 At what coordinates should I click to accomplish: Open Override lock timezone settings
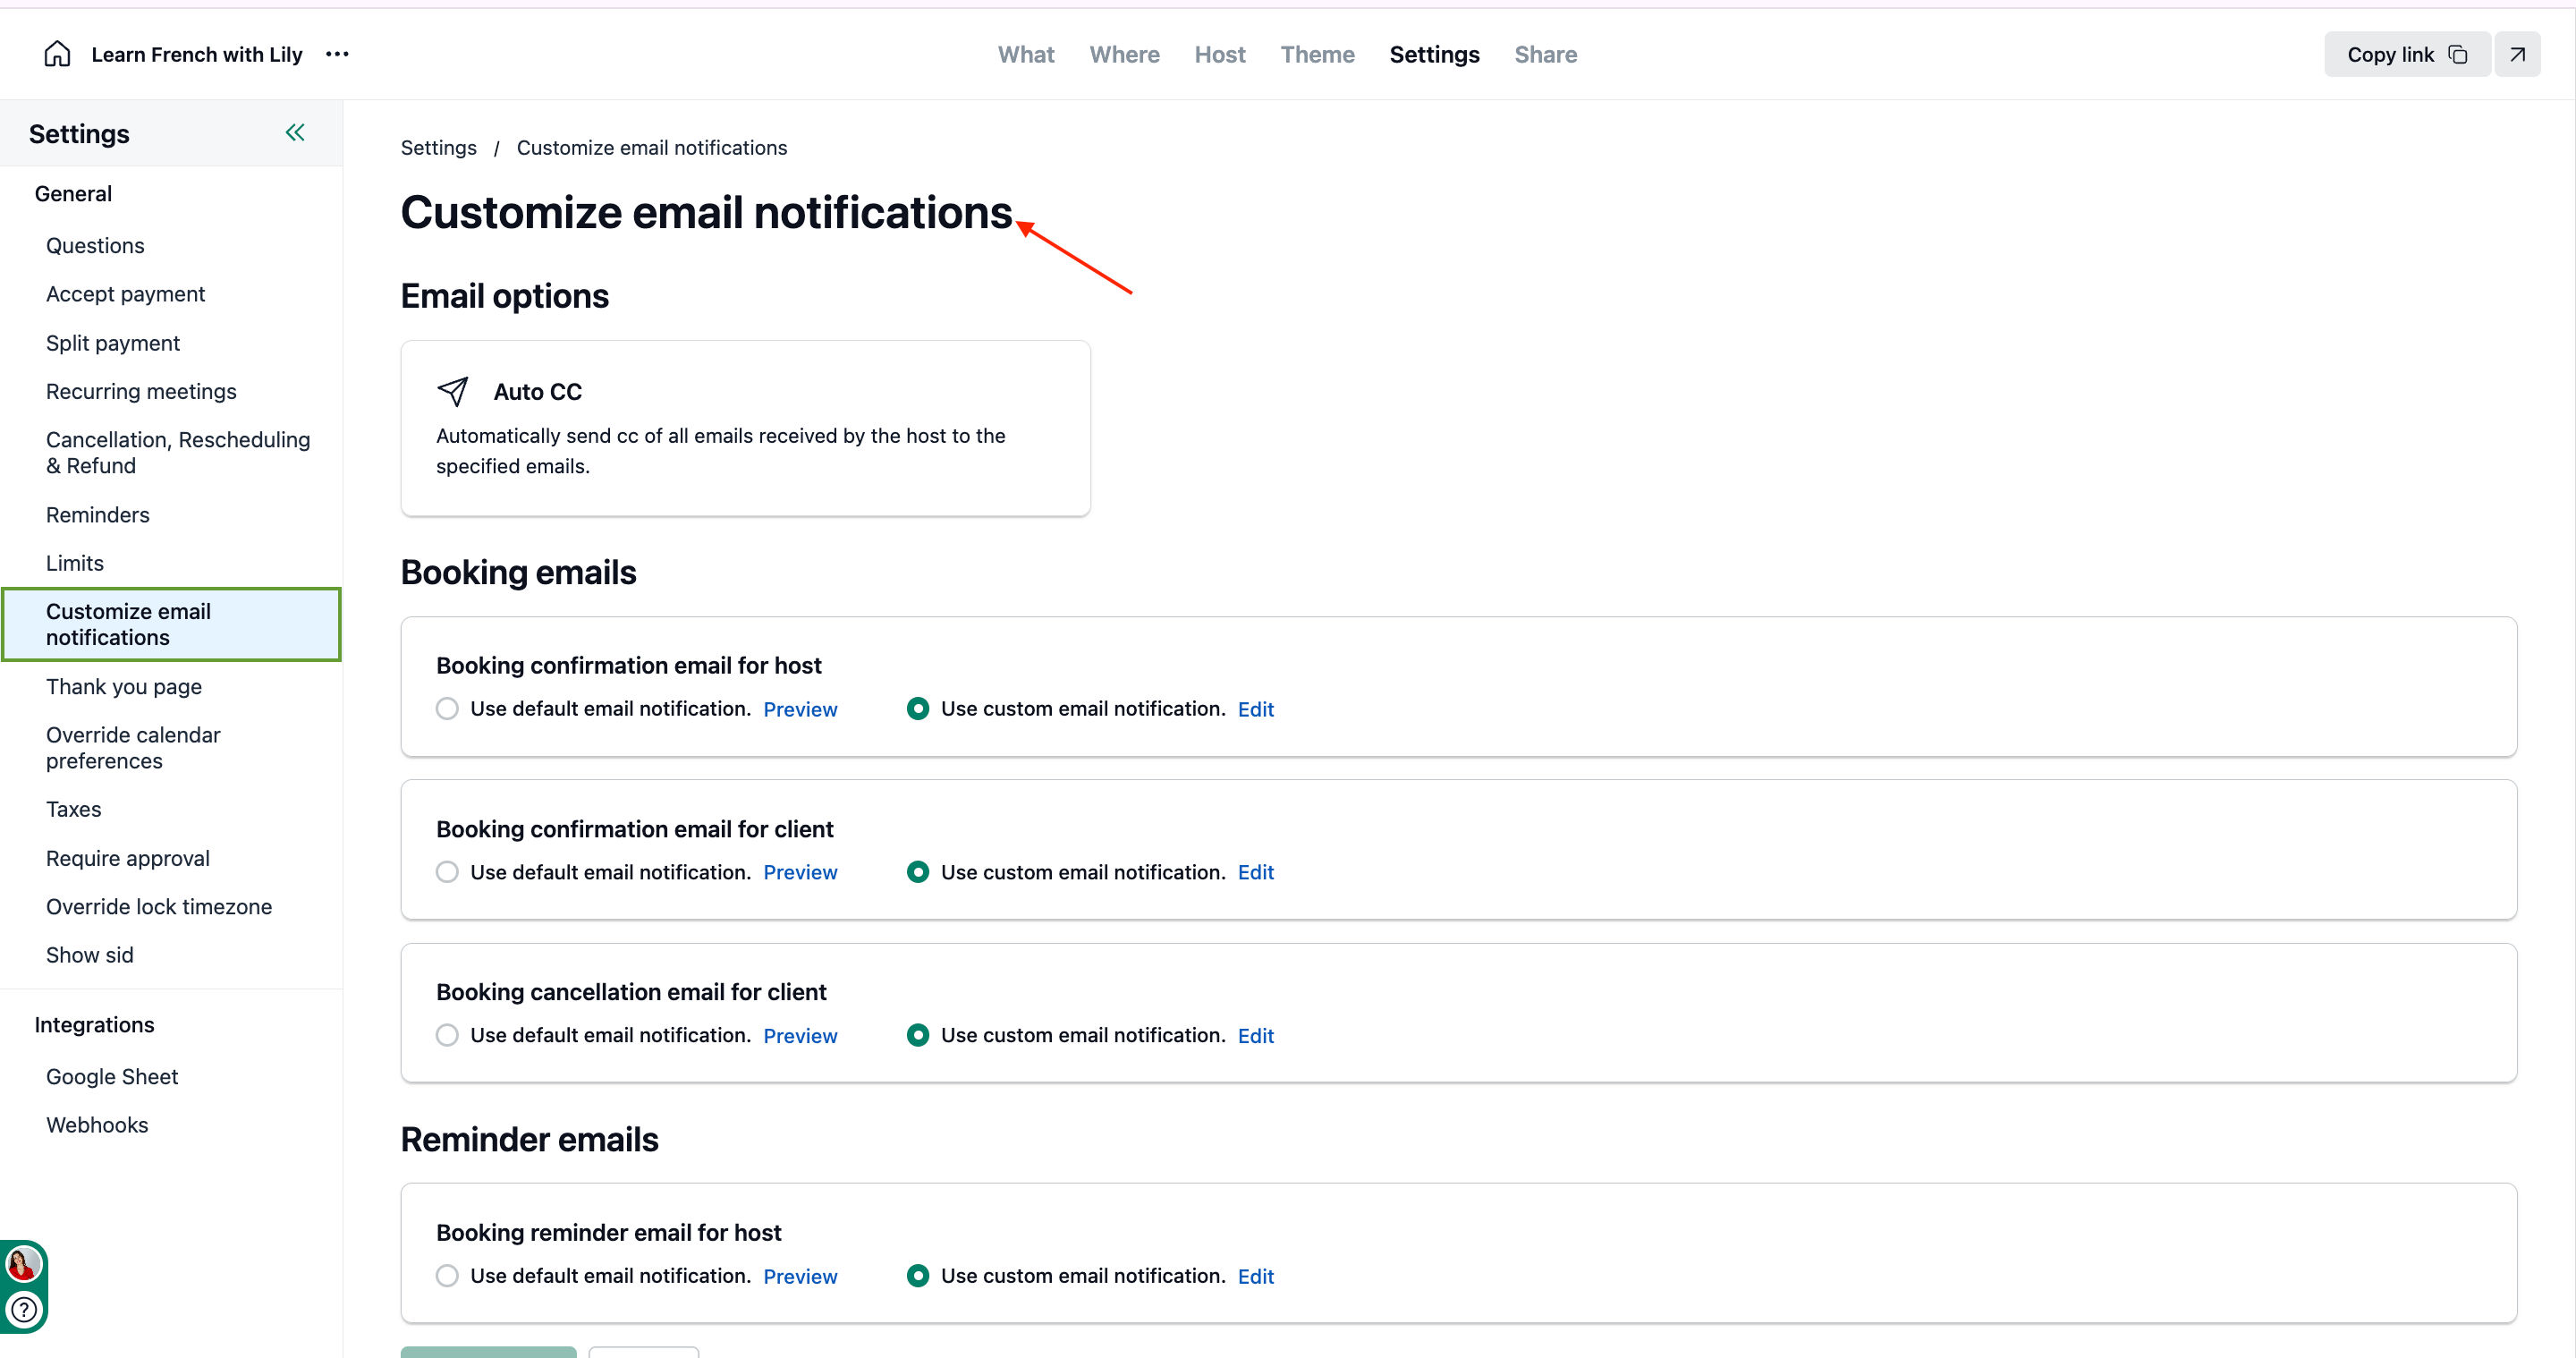(159, 906)
